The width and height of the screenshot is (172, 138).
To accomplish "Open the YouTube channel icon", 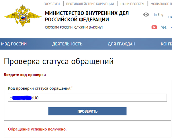I will [154, 27].
